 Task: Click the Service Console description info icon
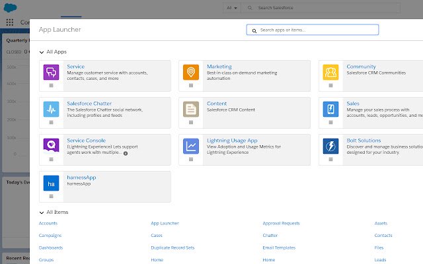126,153
